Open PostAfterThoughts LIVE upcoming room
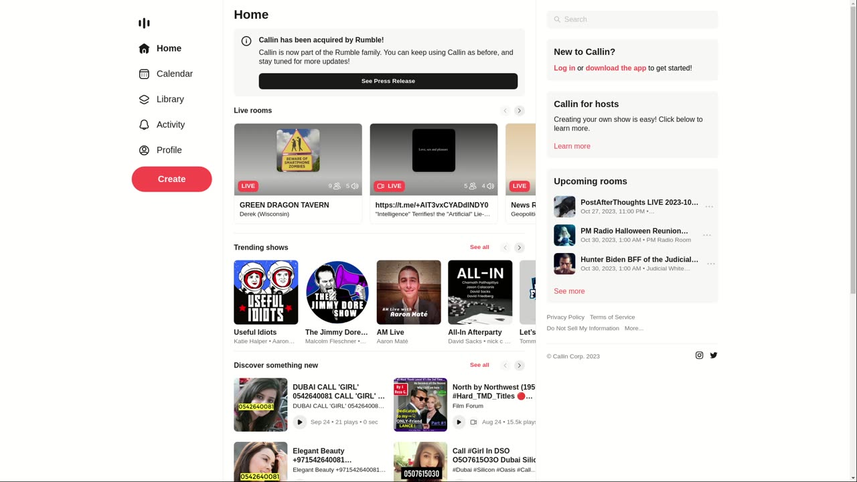Screen dimensions: 857x482 tap(639, 202)
